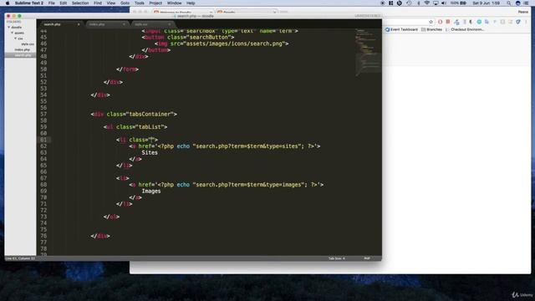Collapse the assets folder in sidebar

(13, 33)
